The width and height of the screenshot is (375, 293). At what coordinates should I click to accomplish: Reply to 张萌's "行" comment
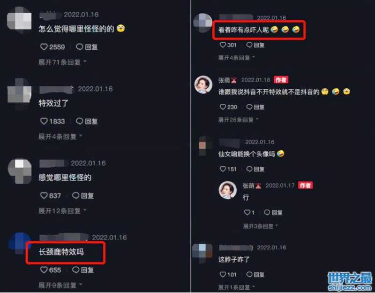pos(273,212)
